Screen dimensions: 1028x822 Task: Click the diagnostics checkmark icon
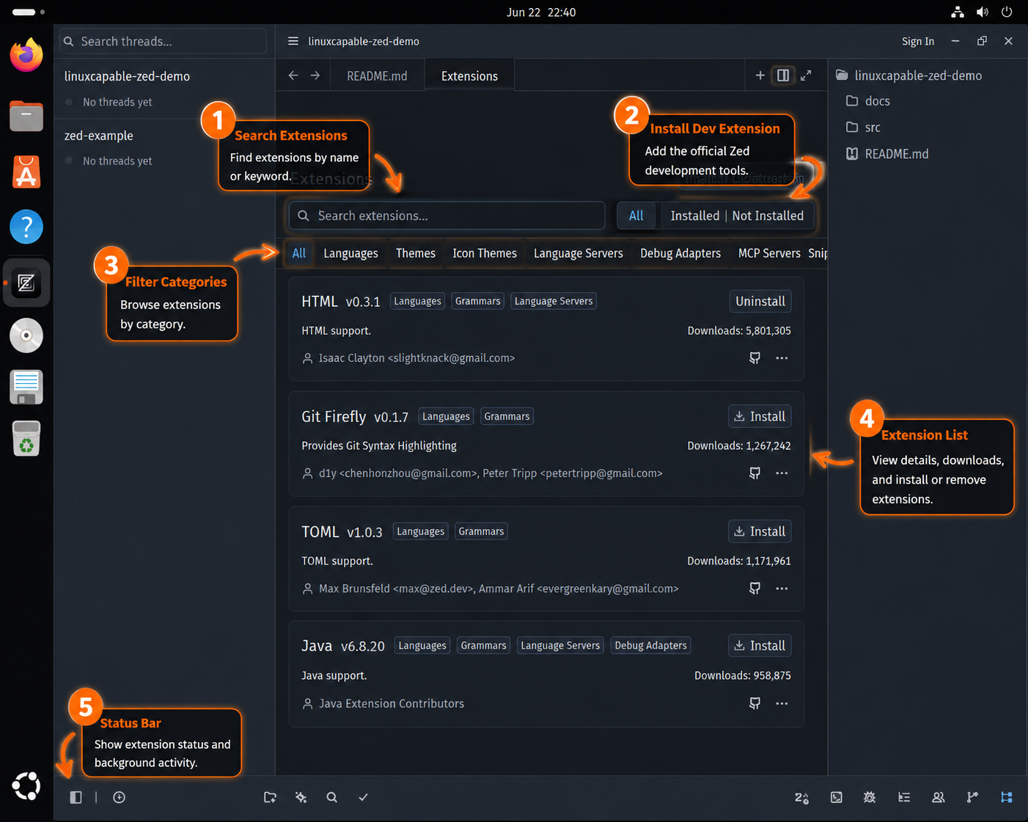point(363,797)
